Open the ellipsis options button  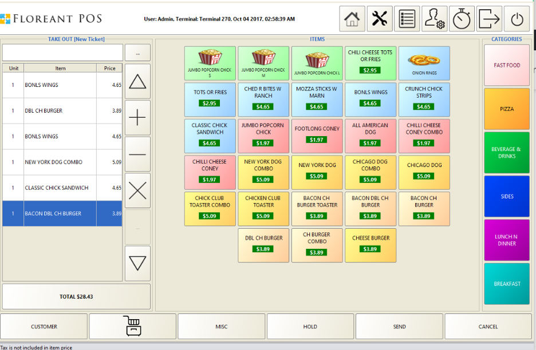click(x=137, y=52)
